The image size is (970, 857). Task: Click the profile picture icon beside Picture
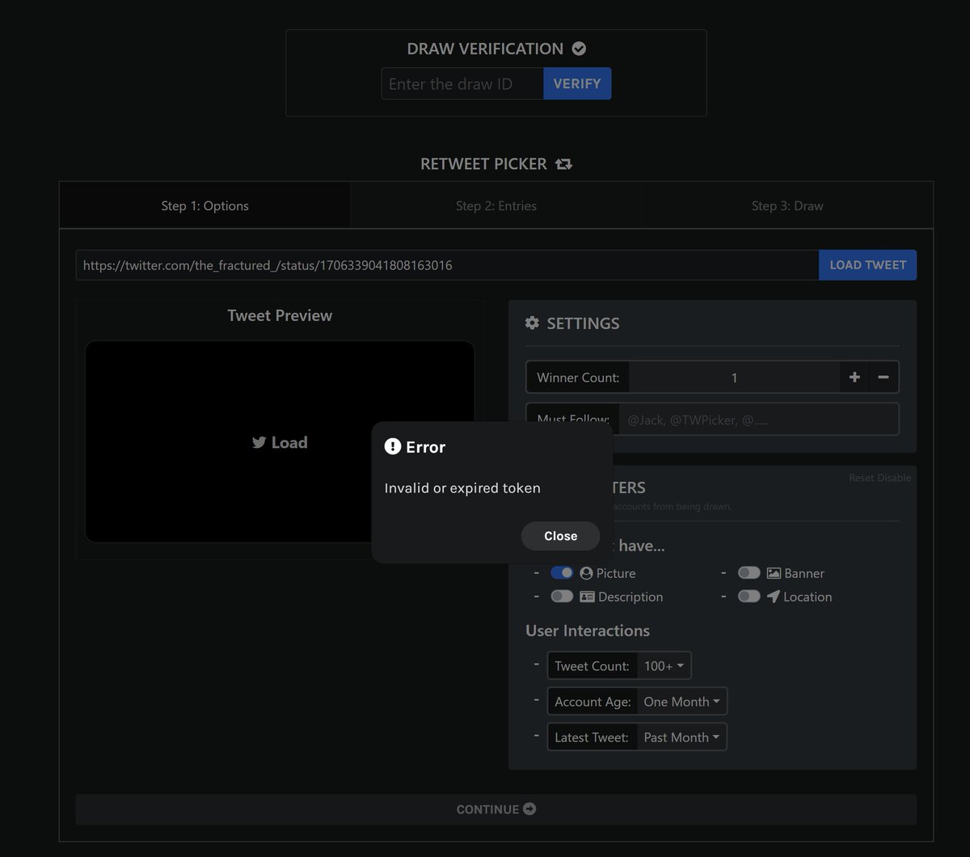(x=587, y=573)
